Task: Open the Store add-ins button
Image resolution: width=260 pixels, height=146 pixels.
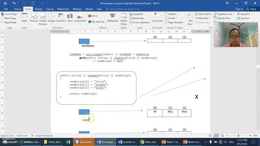Action: click(x=93, y=16)
